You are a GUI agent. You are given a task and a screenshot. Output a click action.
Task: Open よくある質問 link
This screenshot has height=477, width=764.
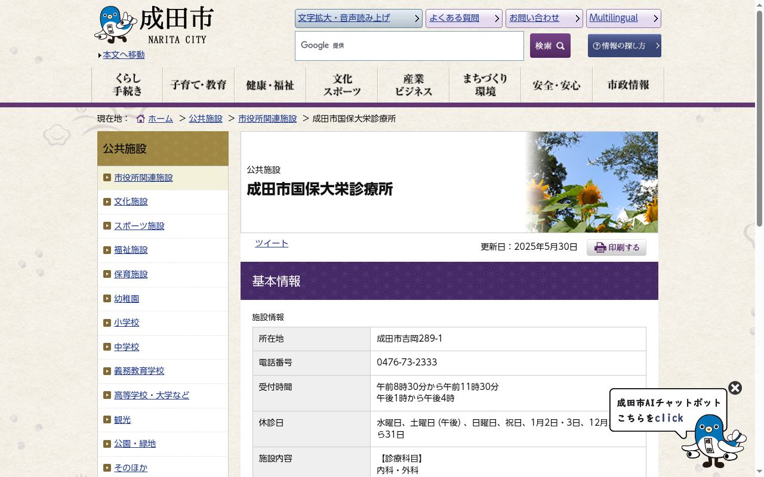click(464, 18)
